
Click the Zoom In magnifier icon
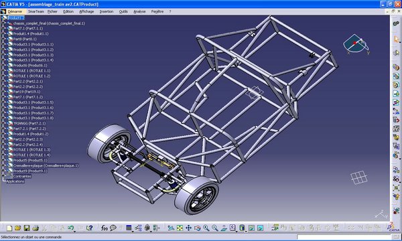click(x=206, y=228)
